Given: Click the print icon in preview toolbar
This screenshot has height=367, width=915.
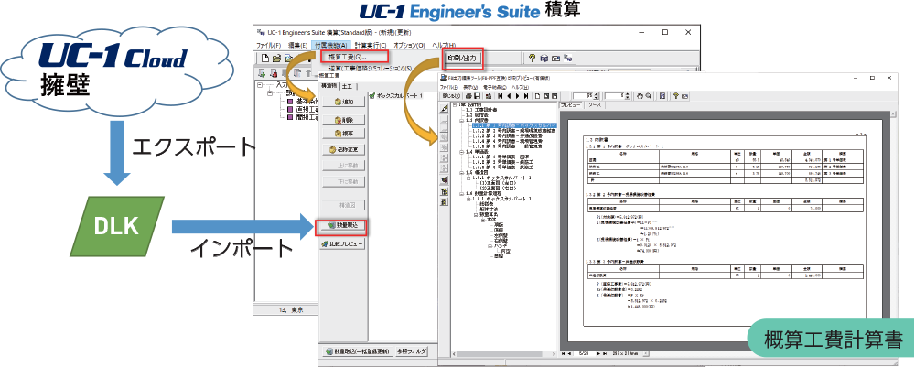Looking at the screenshot, I should click(x=468, y=96).
